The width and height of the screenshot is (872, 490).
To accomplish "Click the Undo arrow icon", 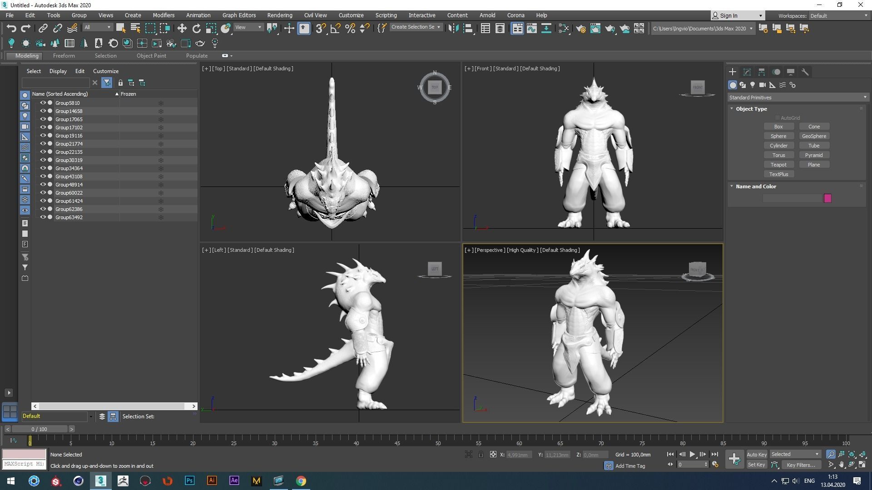I will coord(11,29).
